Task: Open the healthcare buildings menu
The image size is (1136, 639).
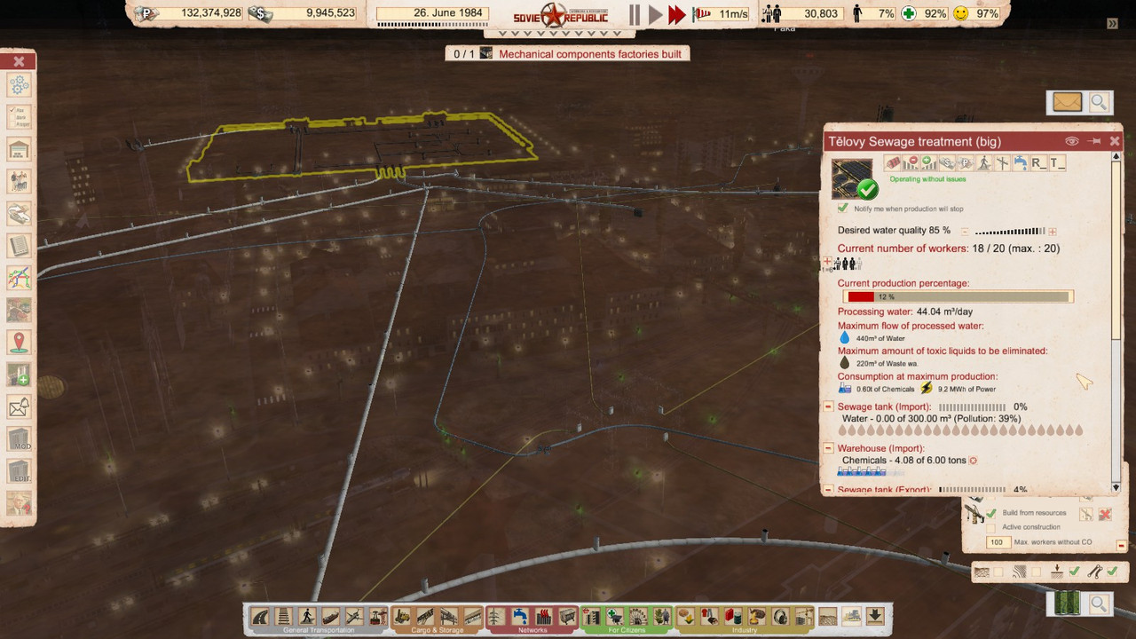Action: [x=615, y=616]
